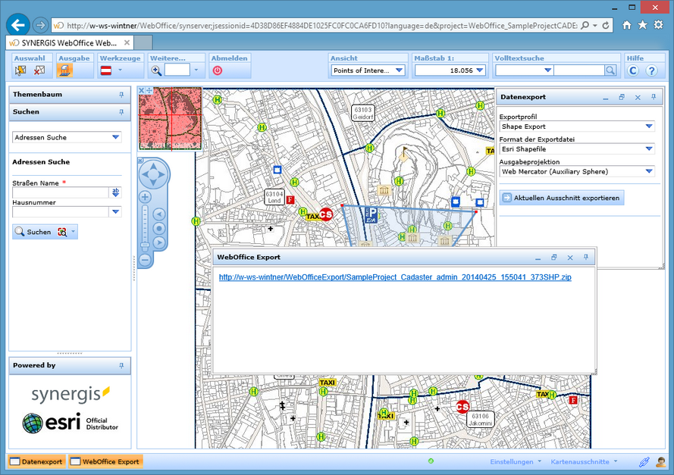Select the zoom magnifier tool under Weitere
This screenshot has width=674, height=475.
pos(155,70)
